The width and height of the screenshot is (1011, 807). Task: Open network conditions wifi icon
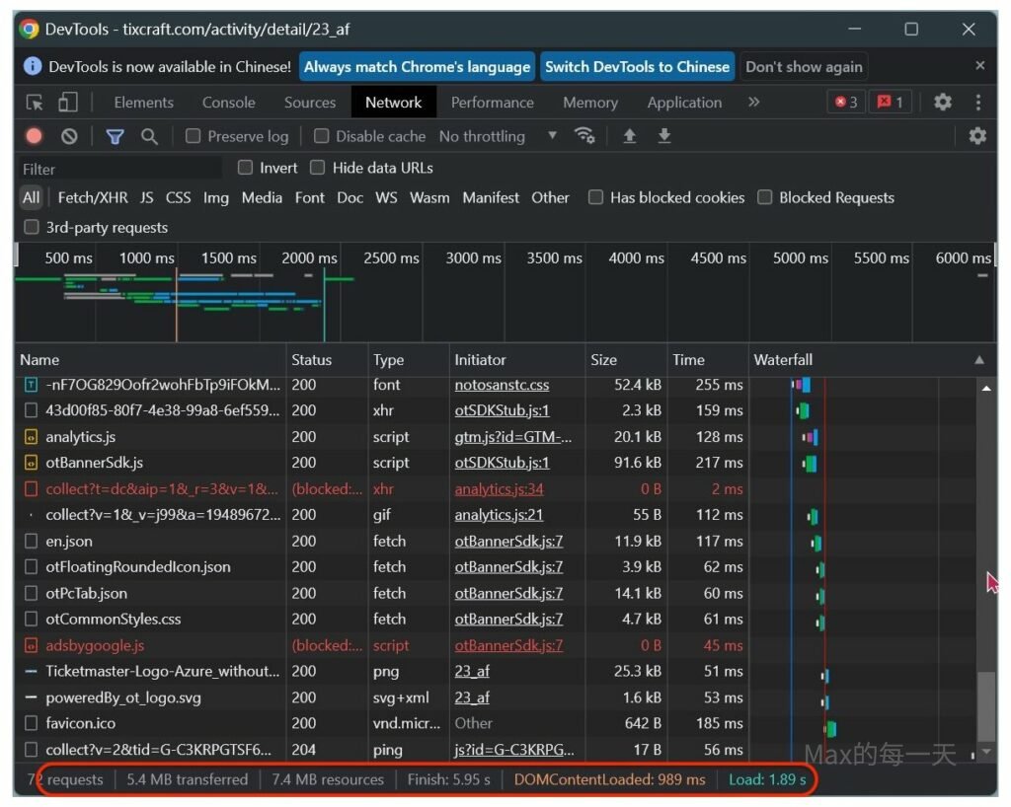(x=584, y=136)
